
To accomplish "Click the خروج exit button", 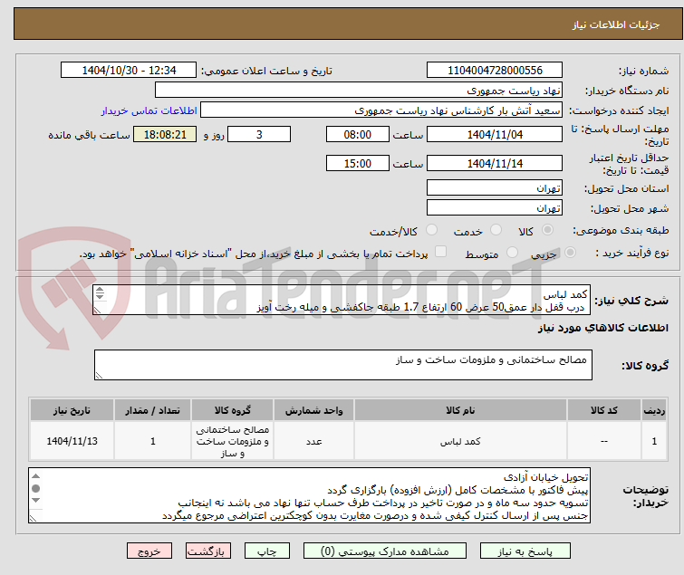I will click(149, 551).
